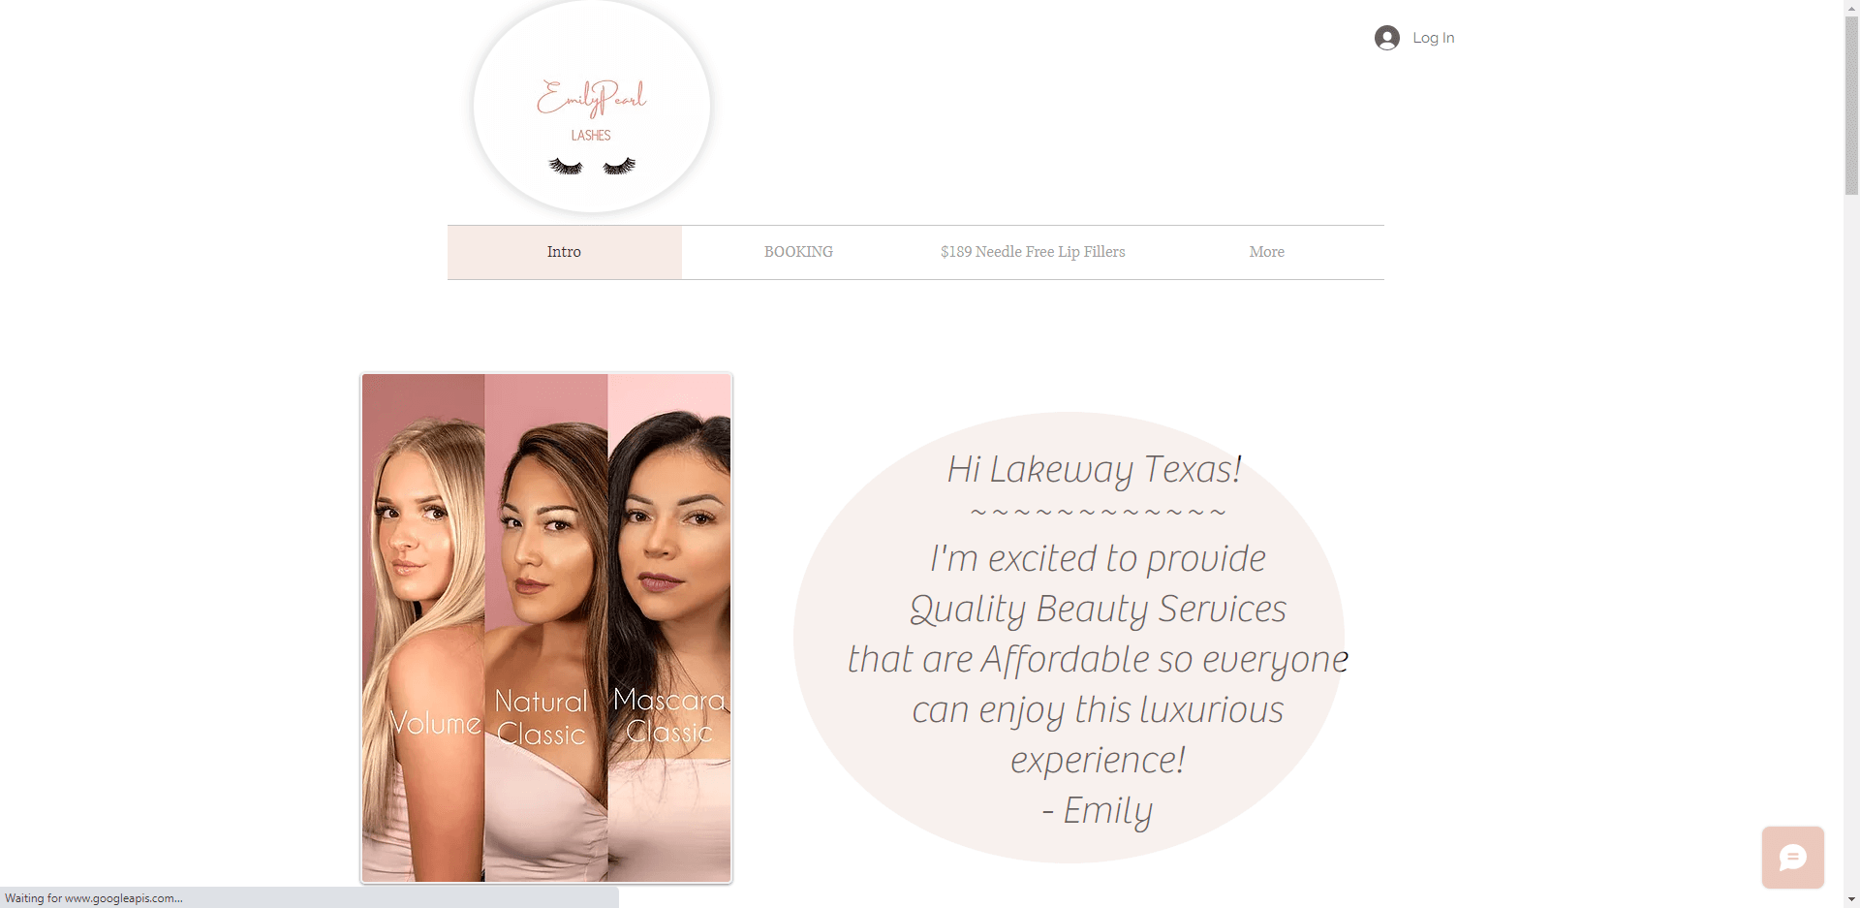Open the chat bubble widget
Image resolution: width=1860 pixels, height=908 pixels.
pyautogui.click(x=1792, y=858)
